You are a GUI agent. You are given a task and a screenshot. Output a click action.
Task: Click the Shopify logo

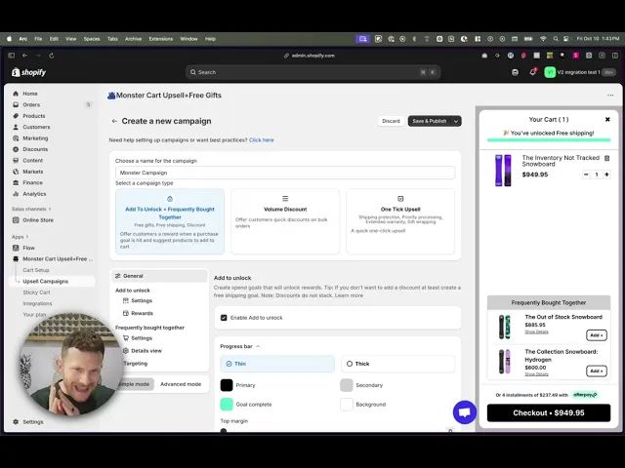click(28, 72)
